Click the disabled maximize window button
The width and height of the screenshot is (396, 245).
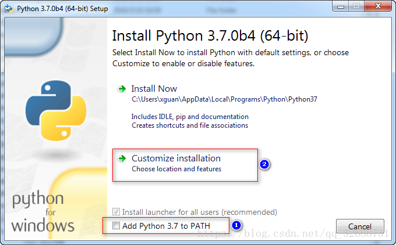click(x=356, y=6)
